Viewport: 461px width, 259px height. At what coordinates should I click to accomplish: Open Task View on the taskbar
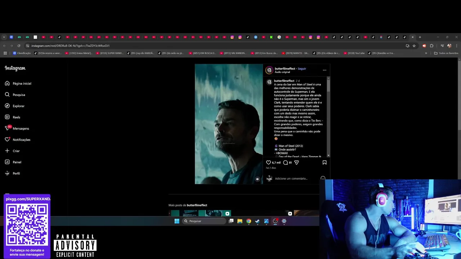(x=231, y=221)
